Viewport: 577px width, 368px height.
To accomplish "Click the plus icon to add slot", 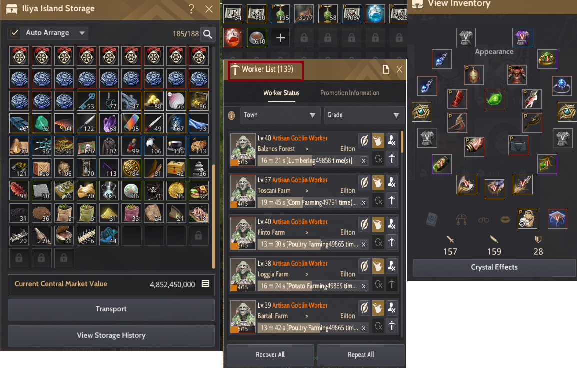I will (x=280, y=37).
